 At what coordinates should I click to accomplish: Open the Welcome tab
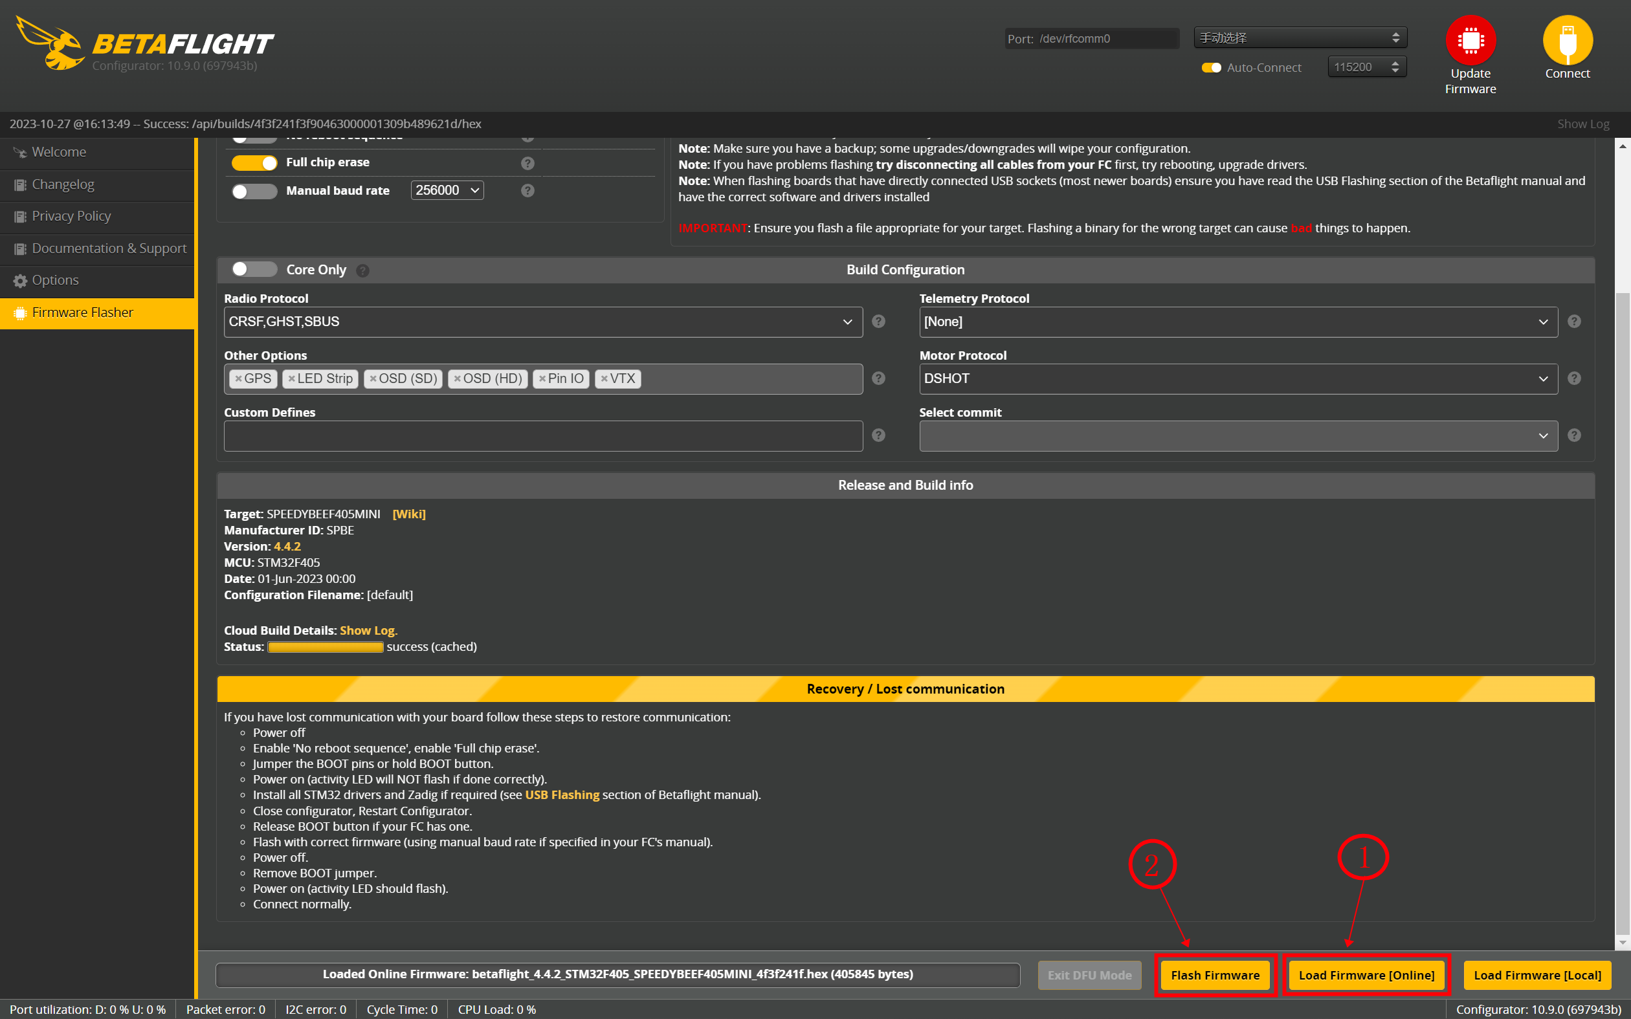pyautogui.click(x=97, y=152)
